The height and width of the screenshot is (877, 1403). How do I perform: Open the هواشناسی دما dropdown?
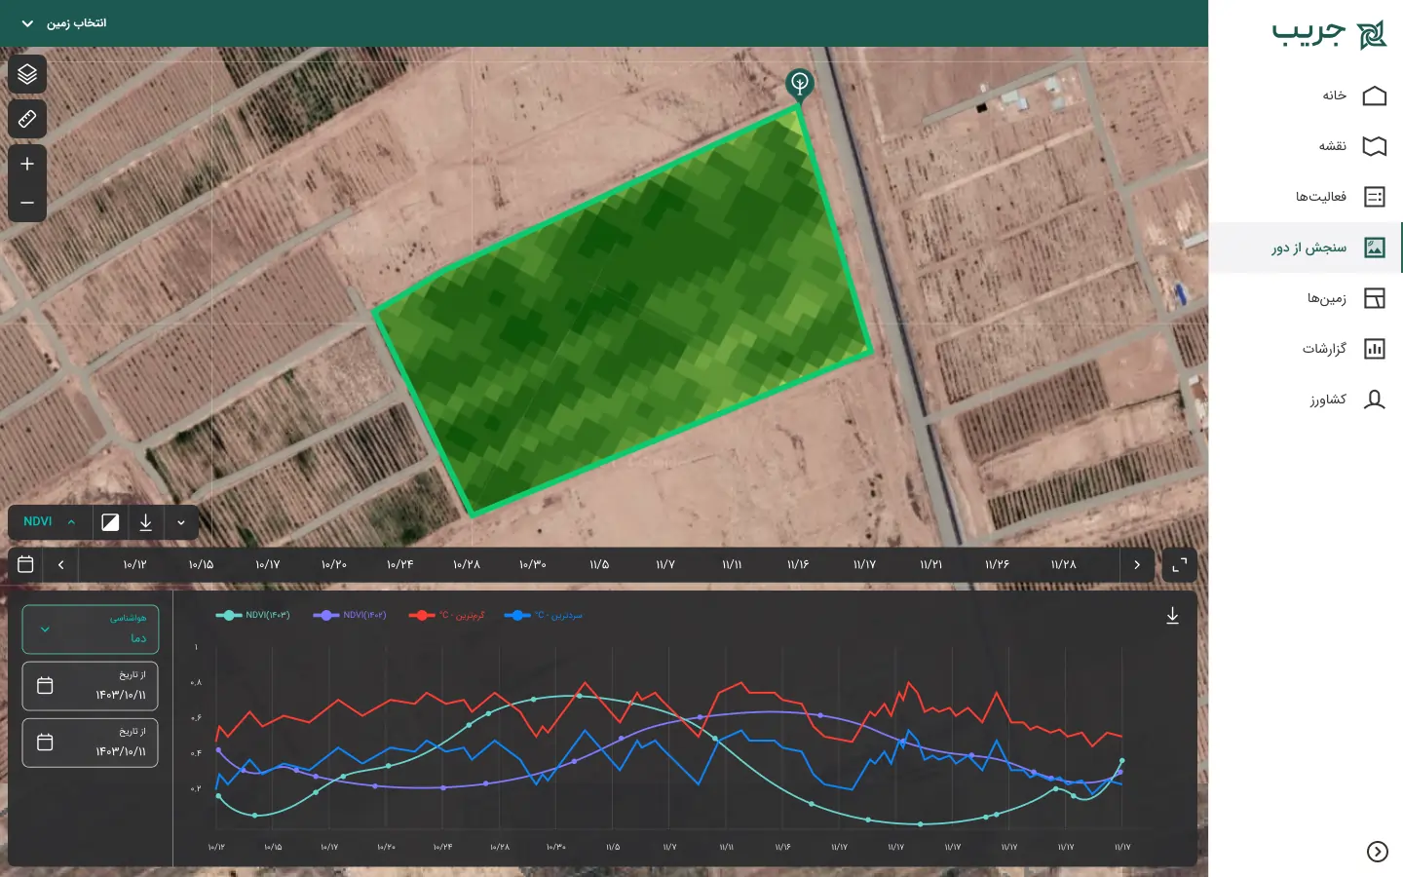click(x=91, y=629)
